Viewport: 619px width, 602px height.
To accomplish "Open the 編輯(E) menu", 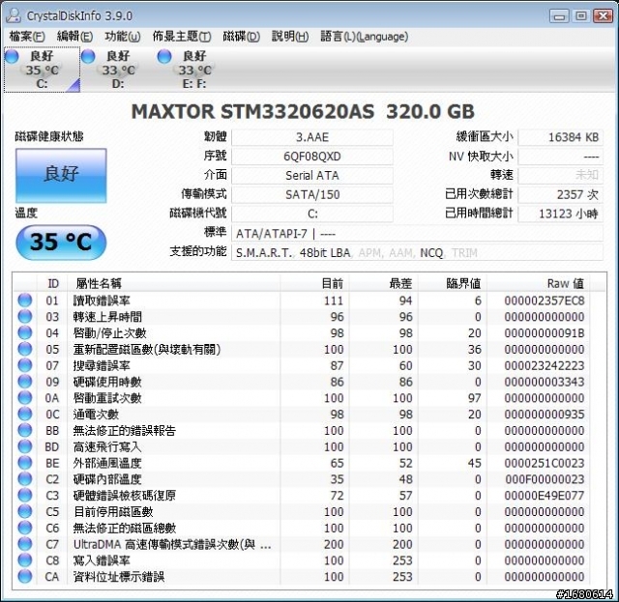I will click(x=74, y=37).
